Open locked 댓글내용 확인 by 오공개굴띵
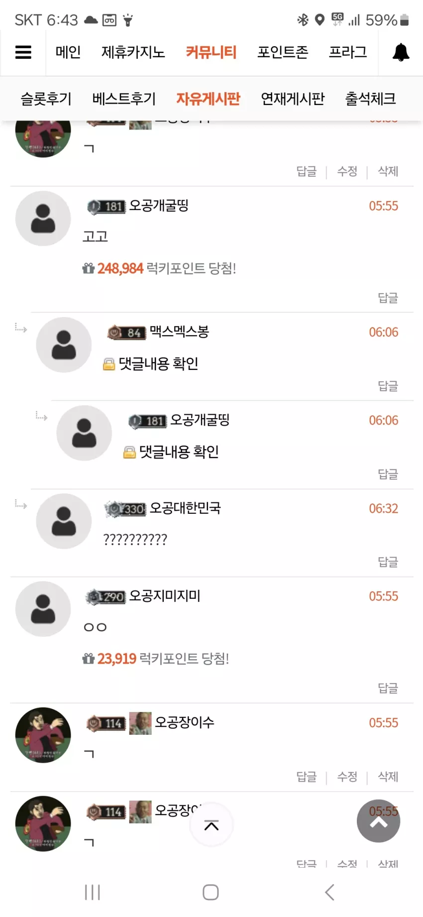Screen dimensions: 423x917 pos(179,452)
